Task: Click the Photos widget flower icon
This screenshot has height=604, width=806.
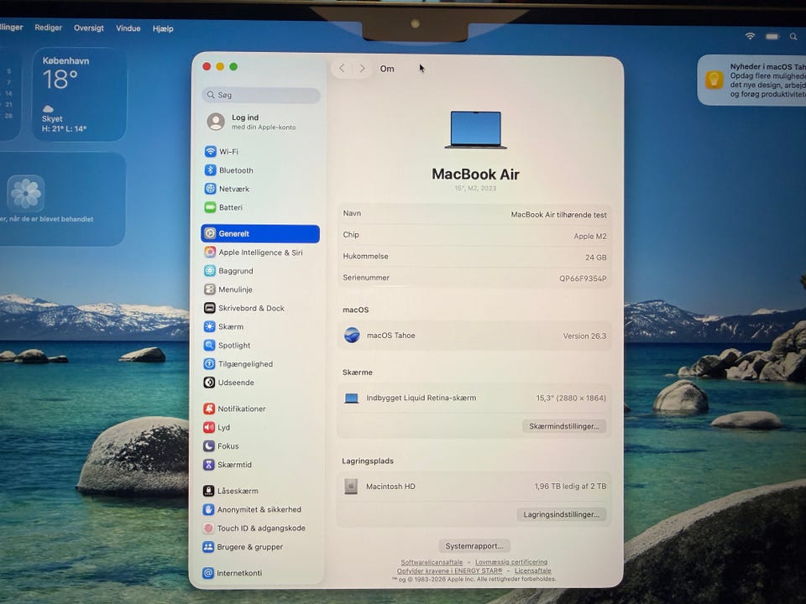Action: click(x=26, y=194)
